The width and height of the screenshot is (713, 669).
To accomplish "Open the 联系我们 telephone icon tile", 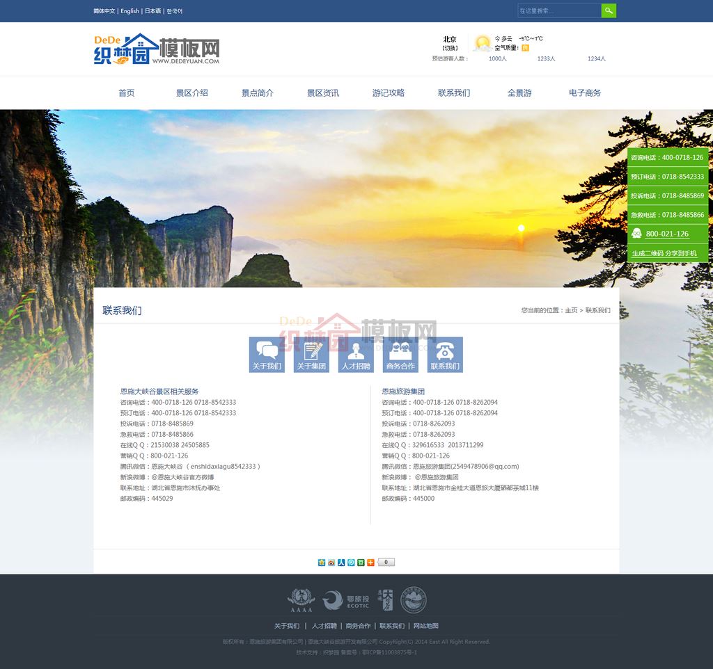I will point(445,355).
